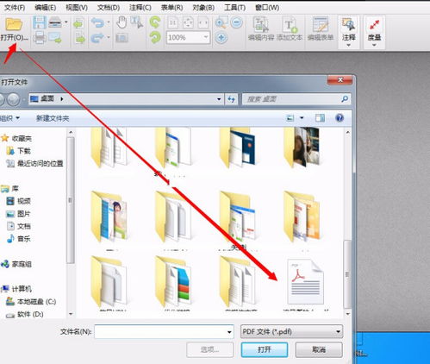Click the 取消 cancel button

319,349
